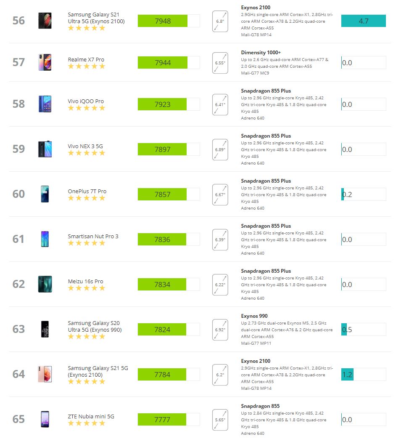Click the 5.65" screen size icon for ZTE Nubia mini 5G
The image size is (401, 439).
[x=220, y=420]
